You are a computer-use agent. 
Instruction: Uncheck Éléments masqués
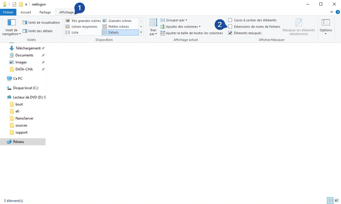(231, 33)
